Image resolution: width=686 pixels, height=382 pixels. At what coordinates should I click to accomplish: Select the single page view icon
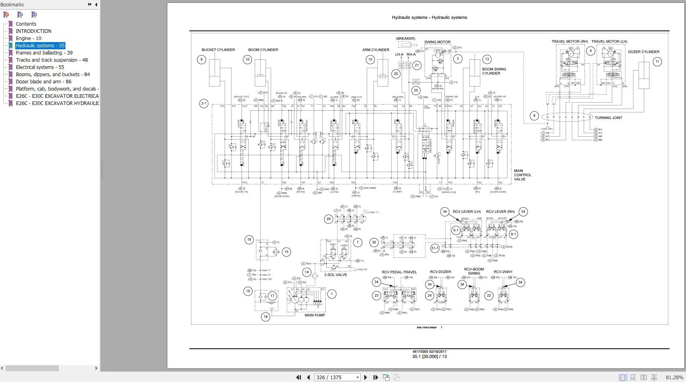tap(623, 377)
